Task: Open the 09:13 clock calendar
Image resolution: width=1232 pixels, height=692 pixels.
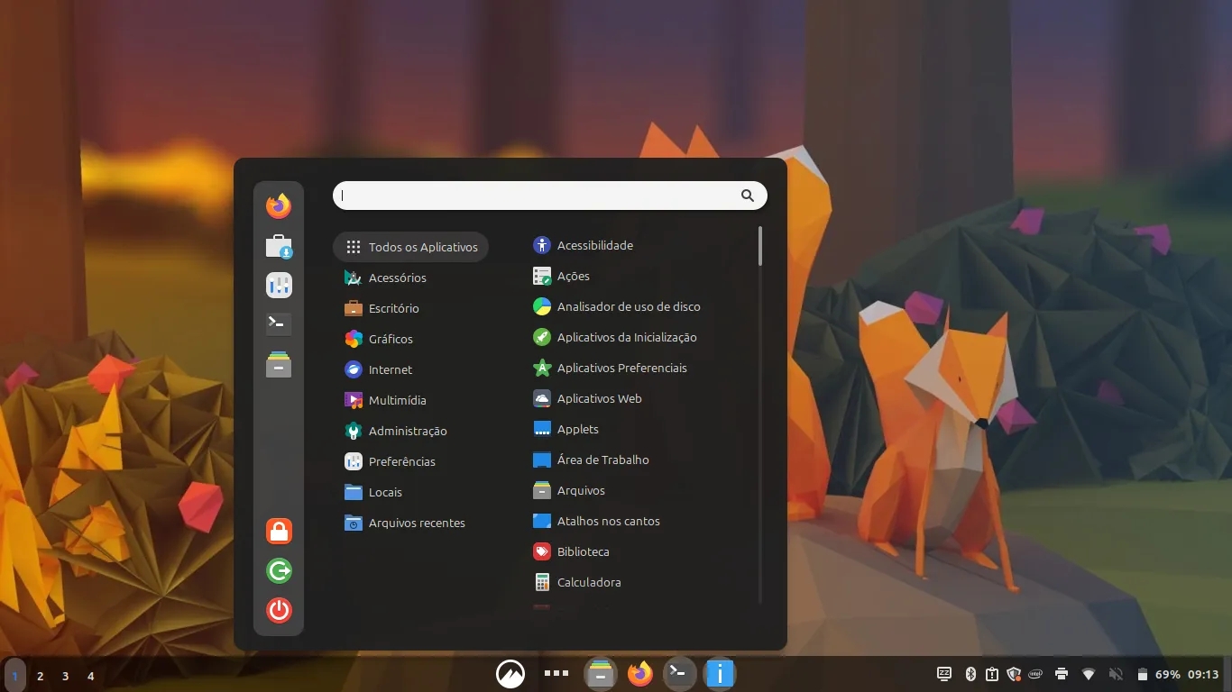Action: [x=1203, y=674]
